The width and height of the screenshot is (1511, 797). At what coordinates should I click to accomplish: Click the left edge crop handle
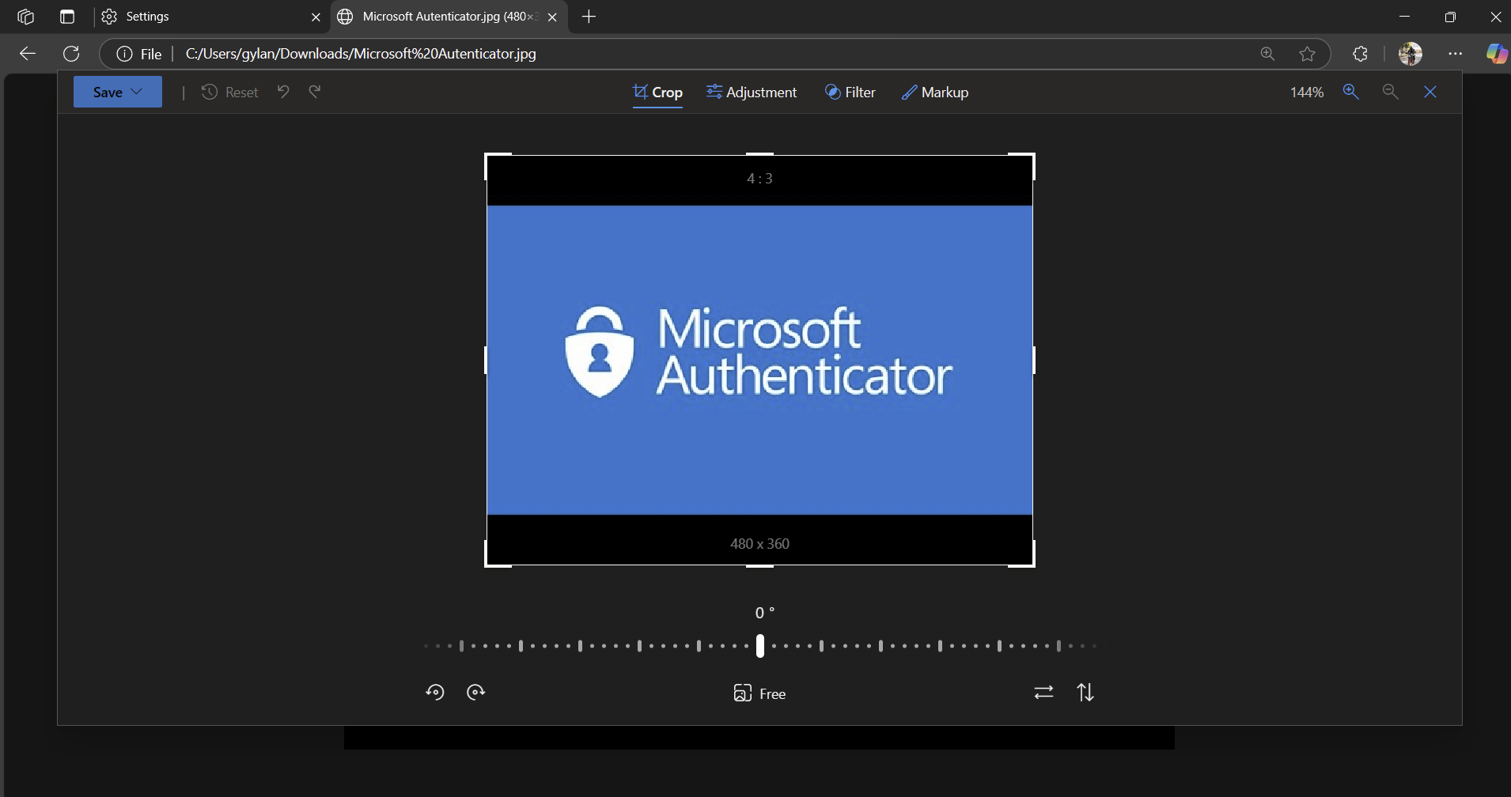click(x=486, y=361)
